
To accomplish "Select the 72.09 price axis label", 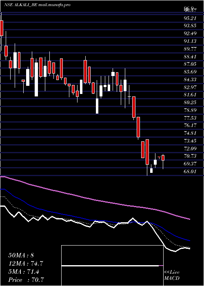I will click(190, 148).
